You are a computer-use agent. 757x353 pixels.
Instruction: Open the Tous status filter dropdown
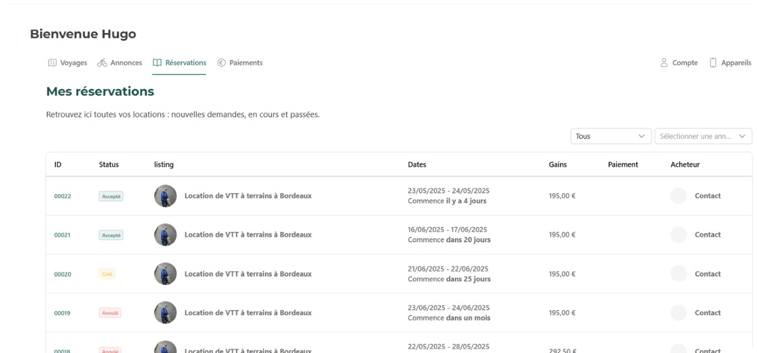click(611, 136)
